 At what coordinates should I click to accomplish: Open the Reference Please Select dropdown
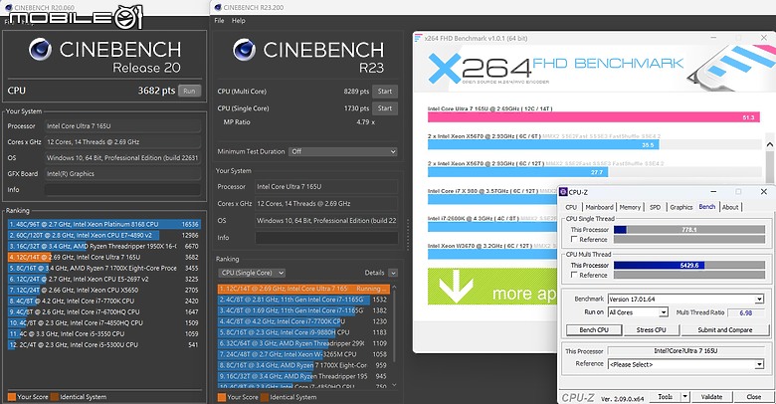point(685,364)
